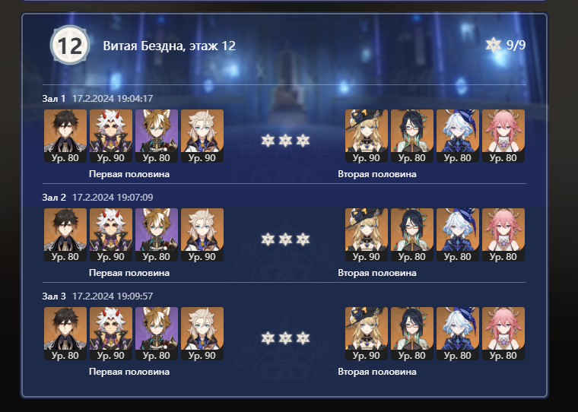This screenshot has height=412, width=578.
Task: Click the three stars rating of Зал 1
Action: coord(285,141)
